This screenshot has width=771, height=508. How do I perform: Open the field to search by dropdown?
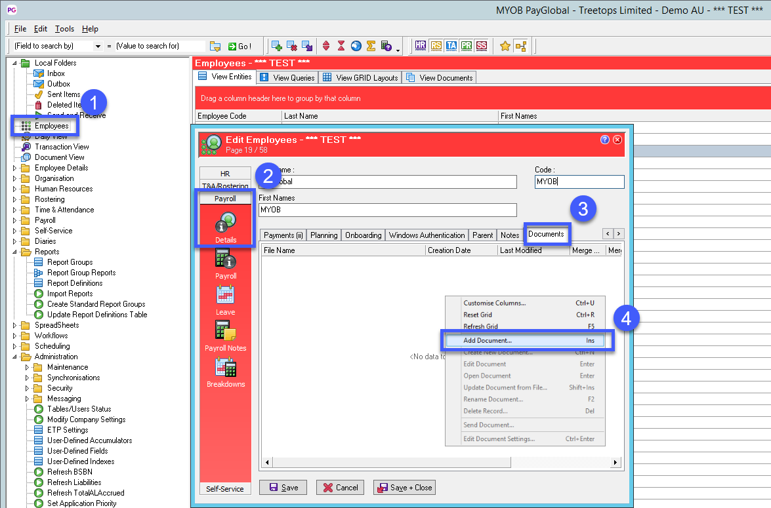98,47
